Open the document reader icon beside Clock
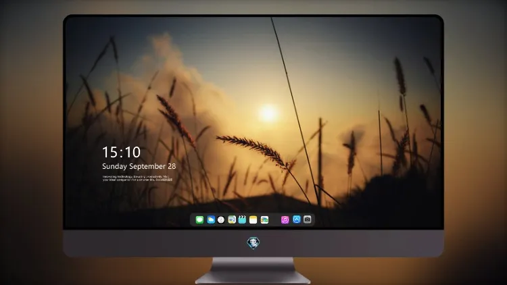This screenshot has height=285, width=507. pos(232,219)
